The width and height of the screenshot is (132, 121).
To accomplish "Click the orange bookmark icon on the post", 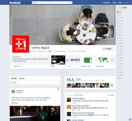I will tap(58, 89).
